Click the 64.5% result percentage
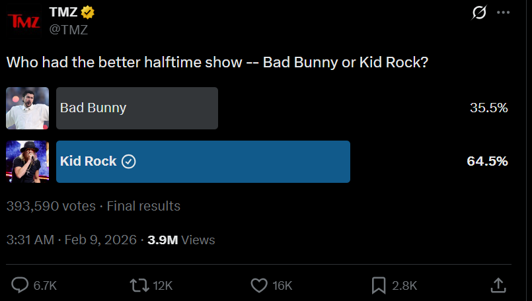 487,161
